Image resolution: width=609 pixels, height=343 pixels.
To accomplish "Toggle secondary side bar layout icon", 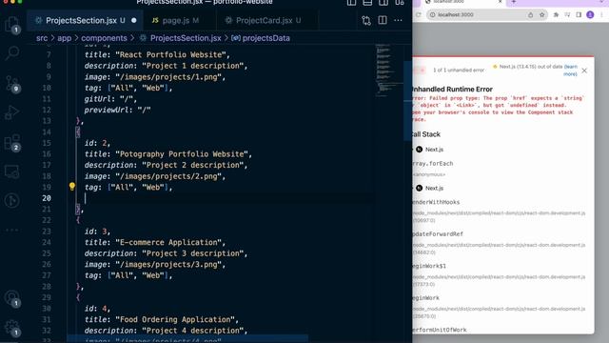I will pos(383,2).
